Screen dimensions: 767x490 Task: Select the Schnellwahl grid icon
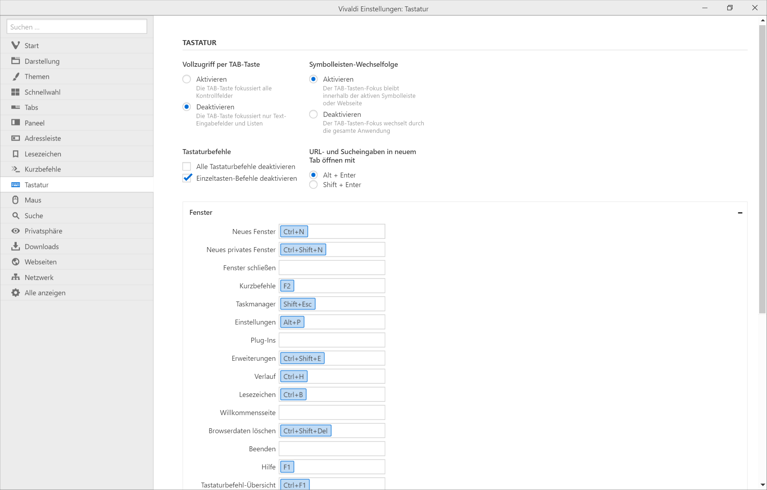[15, 92]
